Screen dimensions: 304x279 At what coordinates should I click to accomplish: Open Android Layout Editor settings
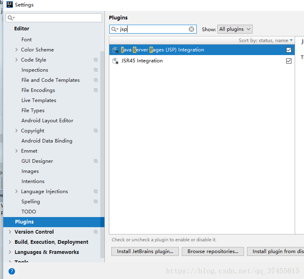(x=47, y=120)
